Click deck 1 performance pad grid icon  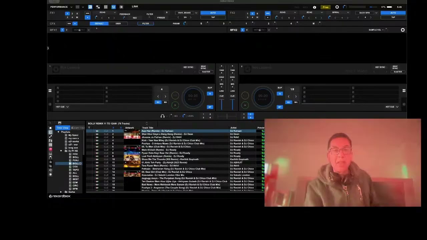tap(50, 91)
